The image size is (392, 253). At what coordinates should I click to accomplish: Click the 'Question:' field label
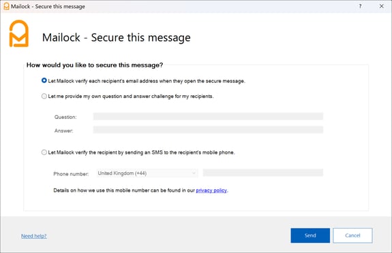point(65,117)
